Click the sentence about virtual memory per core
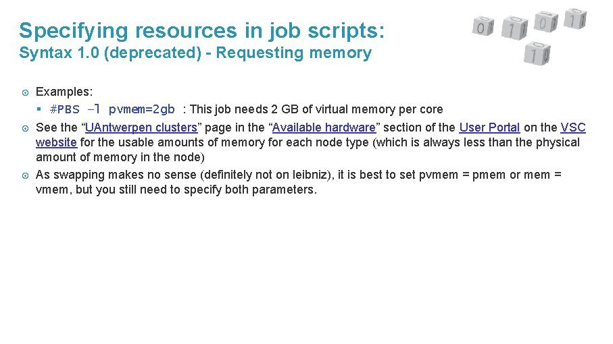This screenshot has width=613, height=344. pos(316,109)
